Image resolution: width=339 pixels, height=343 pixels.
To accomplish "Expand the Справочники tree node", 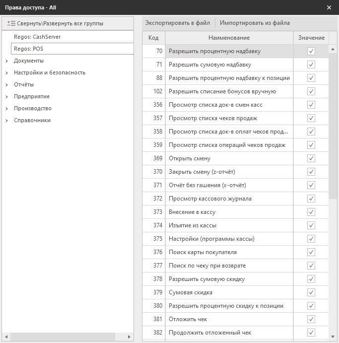I will [7, 121].
